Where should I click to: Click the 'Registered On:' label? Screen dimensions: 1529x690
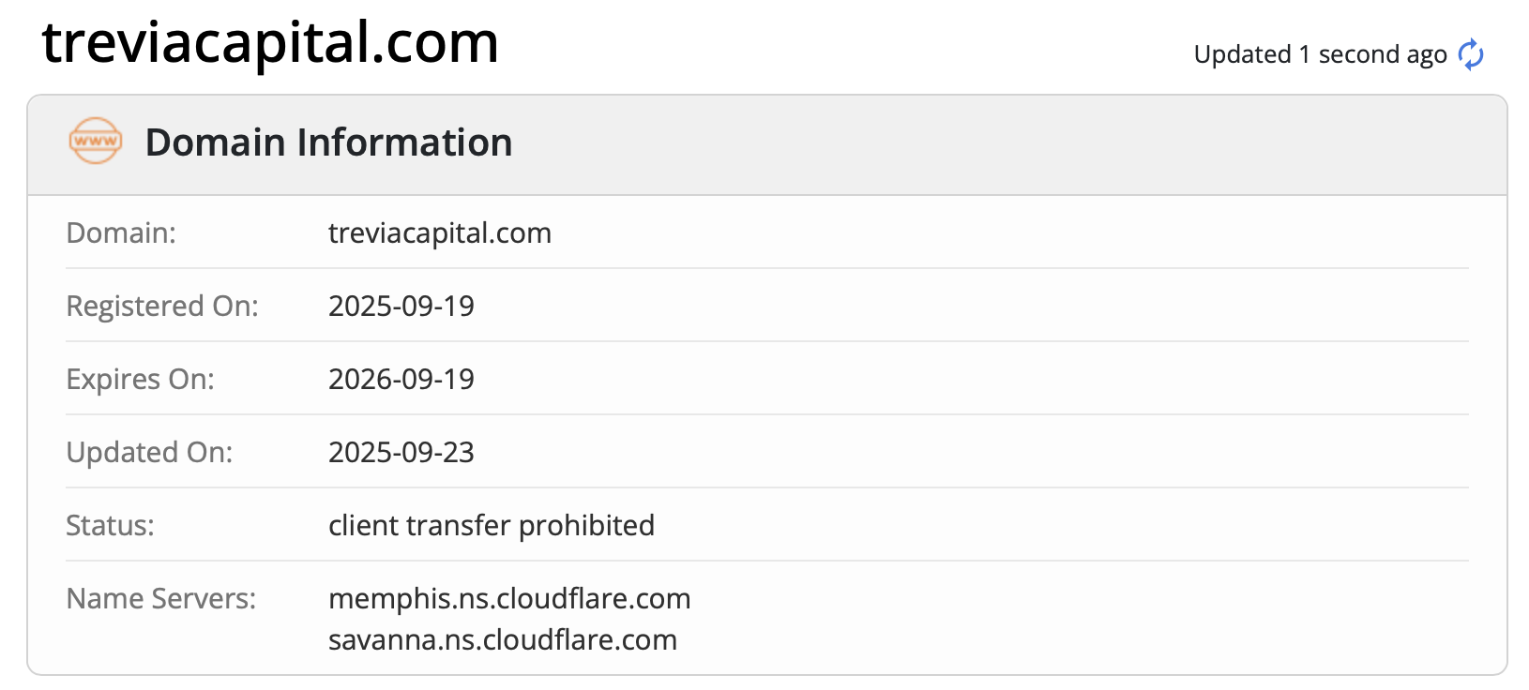point(162,306)
